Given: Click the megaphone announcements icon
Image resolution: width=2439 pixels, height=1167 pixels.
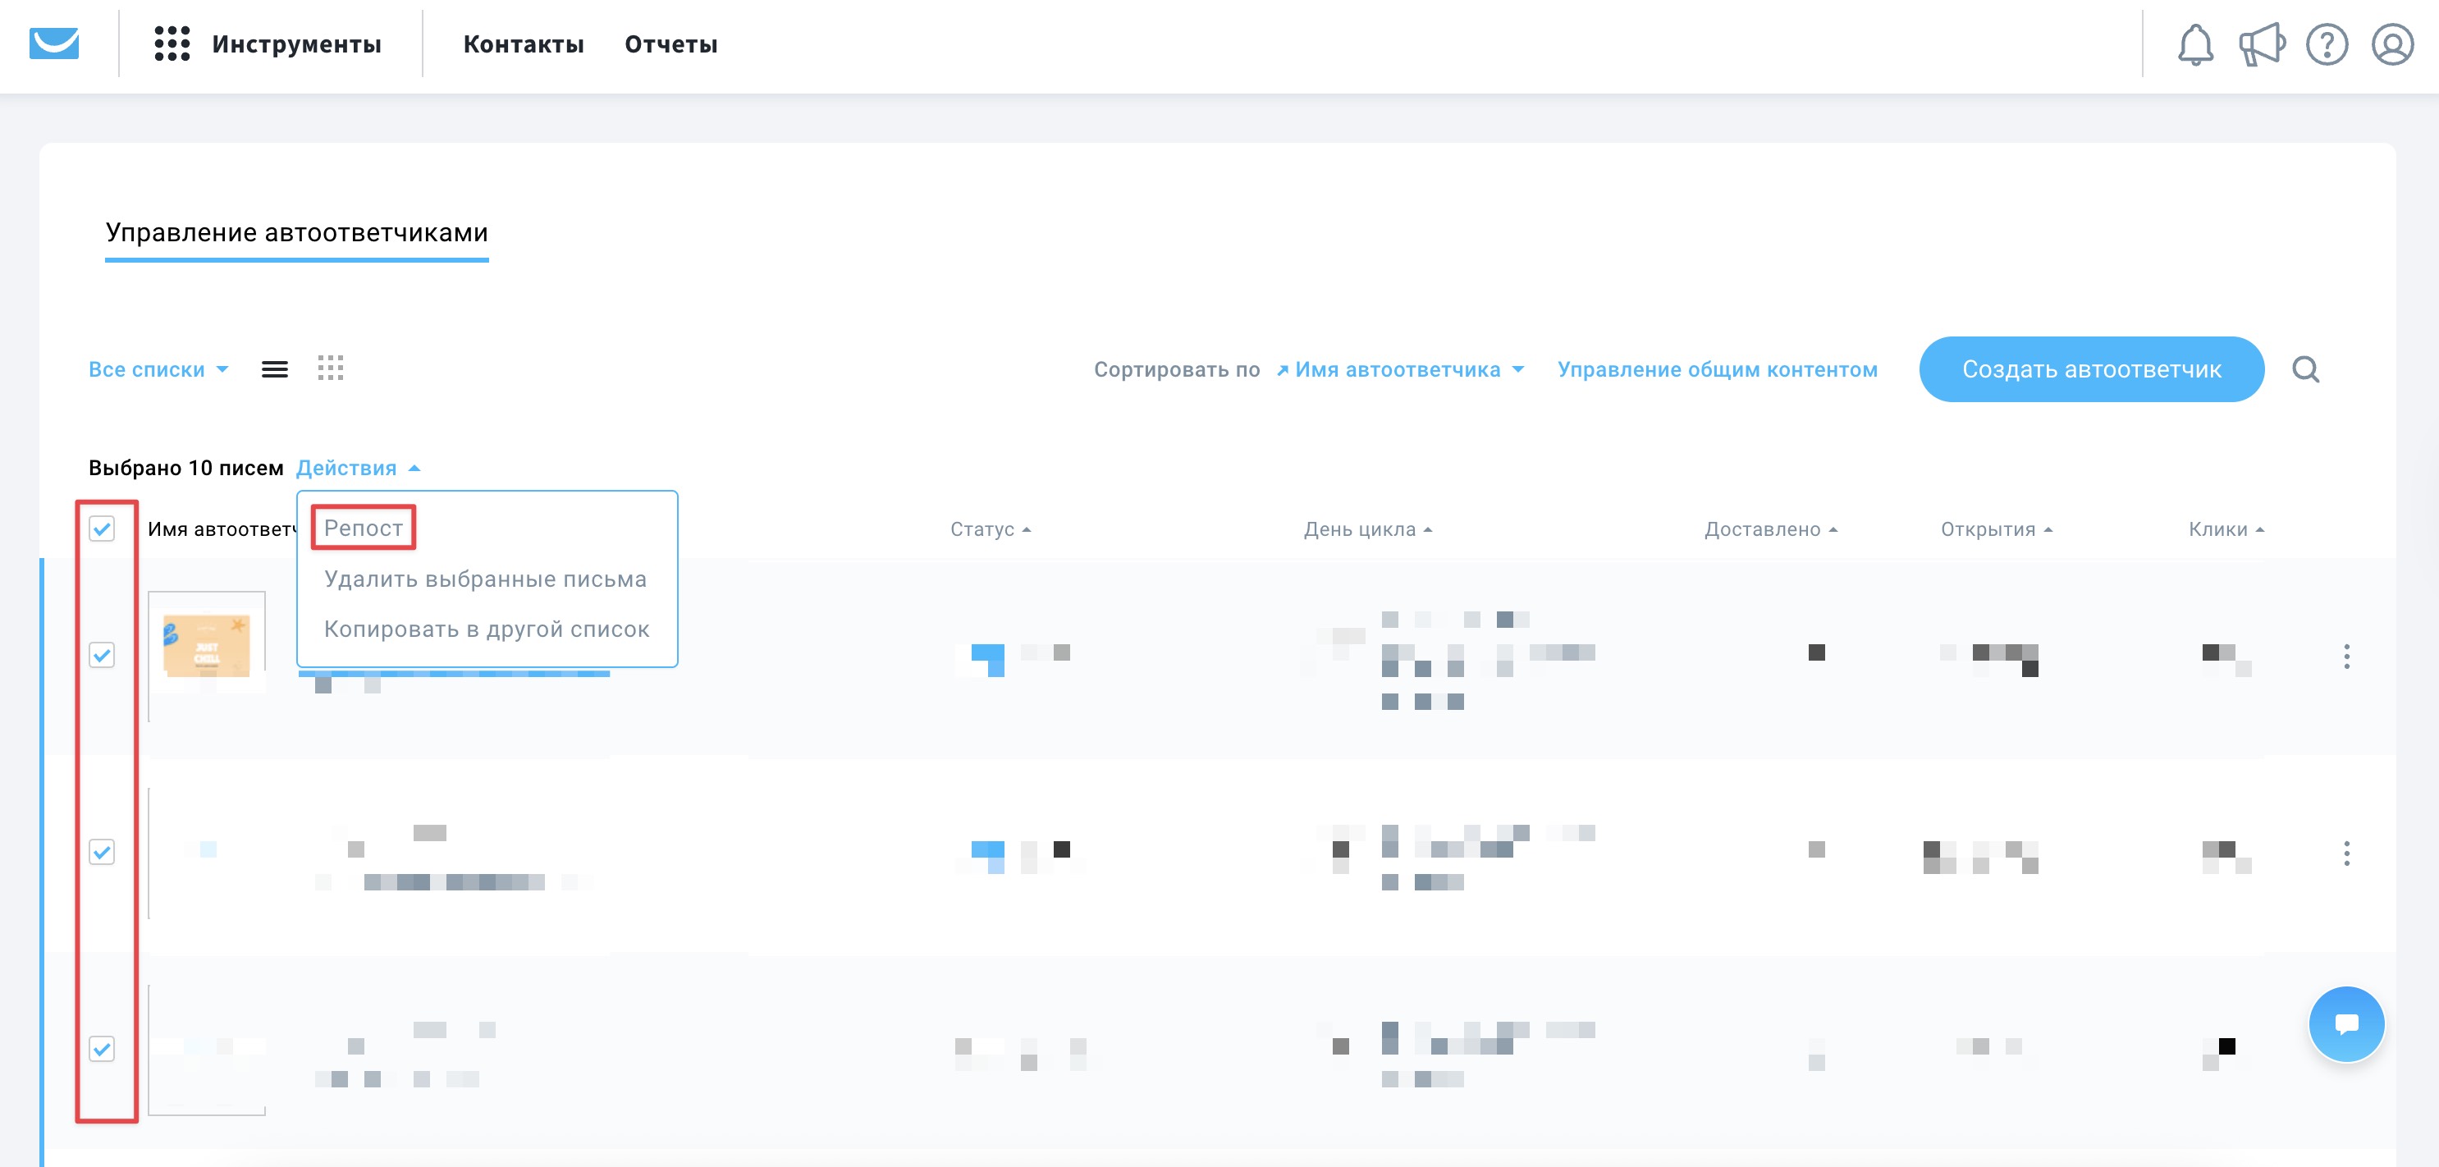Looking at the screenshot, I should pos(2261,44).
